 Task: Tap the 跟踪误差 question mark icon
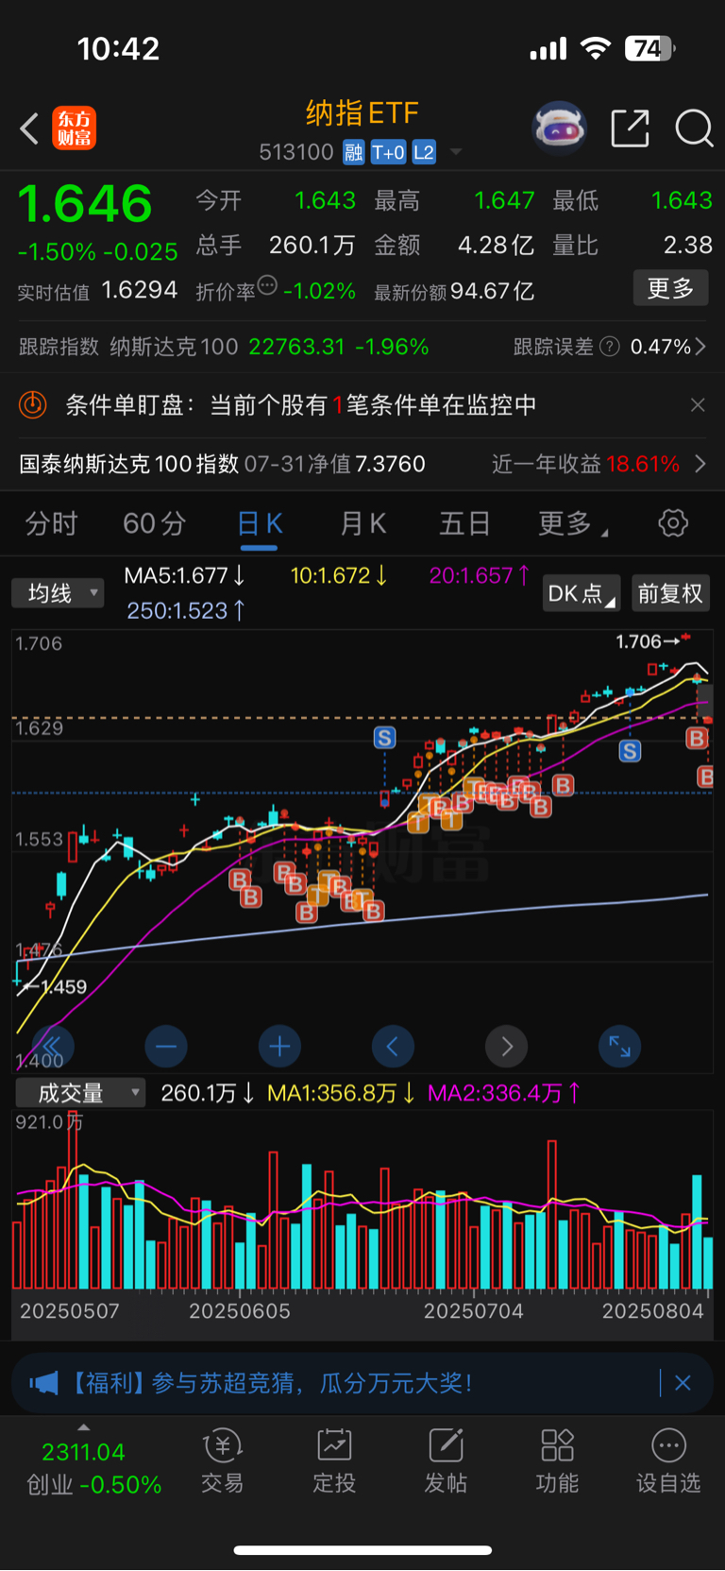(x=610, y=347)
